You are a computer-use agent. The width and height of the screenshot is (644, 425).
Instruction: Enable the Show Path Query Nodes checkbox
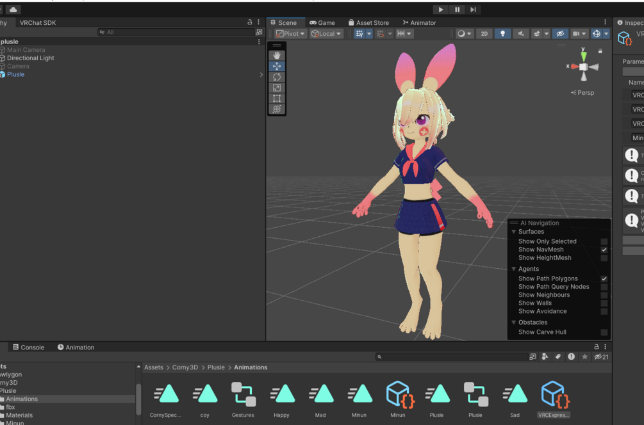pyautogui.click(x=604, y=287)
